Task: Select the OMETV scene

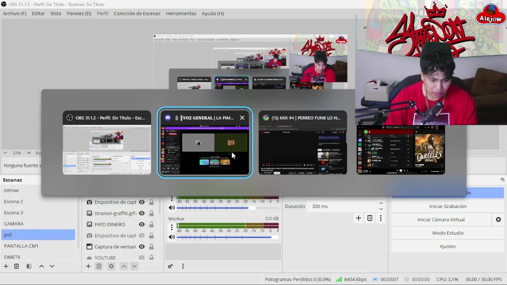Action: point(38,257)
